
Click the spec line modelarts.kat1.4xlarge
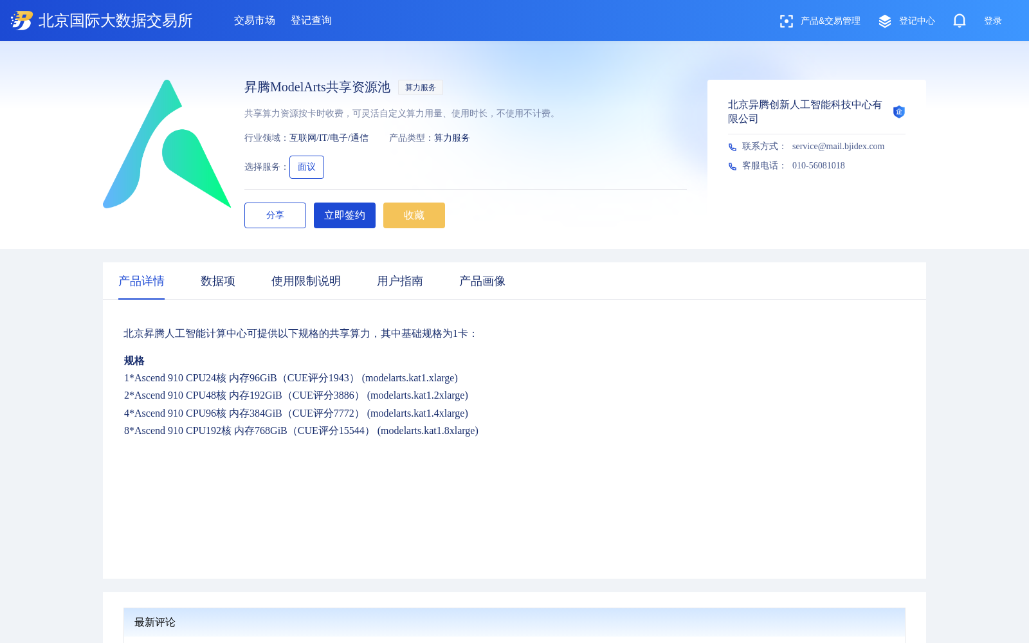pos(296,413)
